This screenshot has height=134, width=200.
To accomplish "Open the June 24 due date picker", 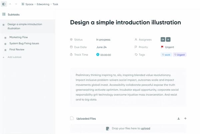I will [x=101, y=47].
